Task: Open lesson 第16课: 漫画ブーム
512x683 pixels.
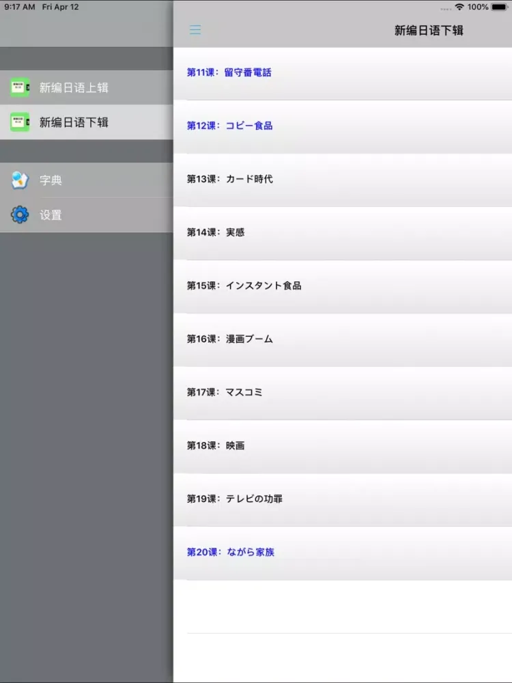Action: click(x=343, y=339)
